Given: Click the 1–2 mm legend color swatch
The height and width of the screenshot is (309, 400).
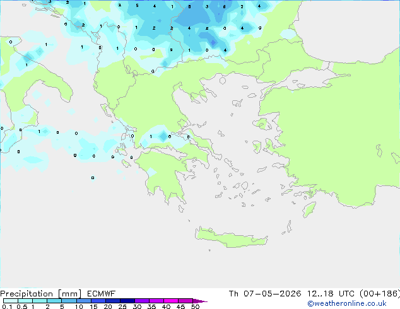Looking at the screenshot, I should point(40,301).
